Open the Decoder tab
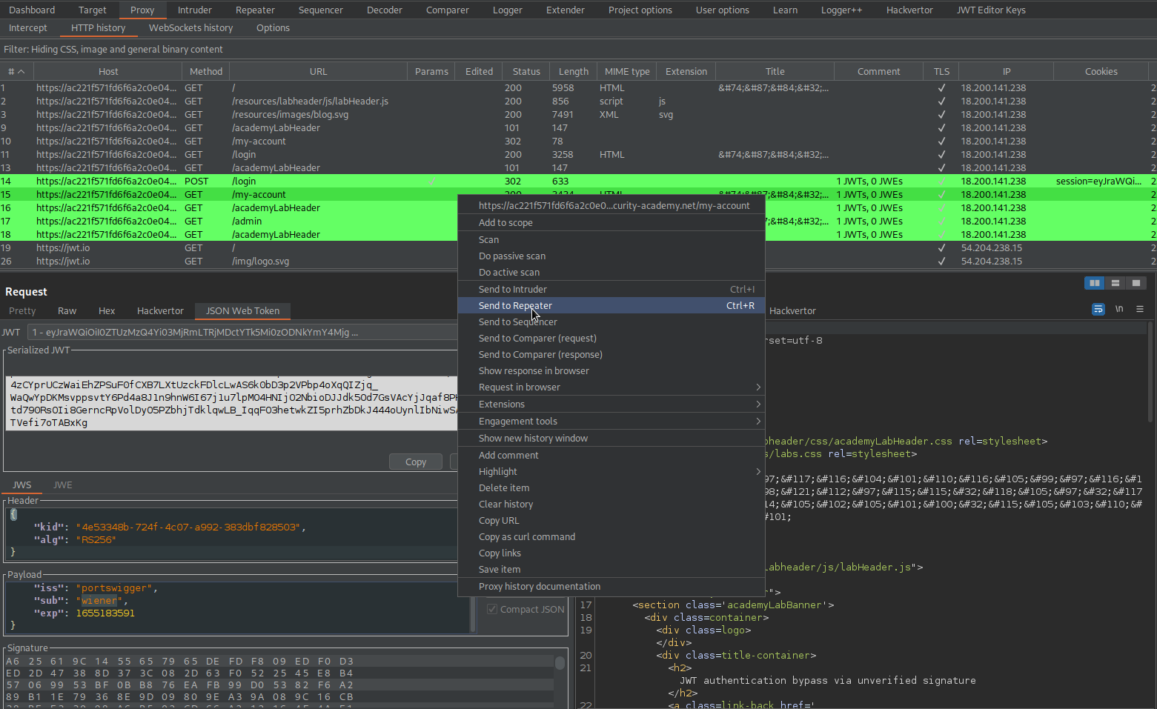 point(385,10)
